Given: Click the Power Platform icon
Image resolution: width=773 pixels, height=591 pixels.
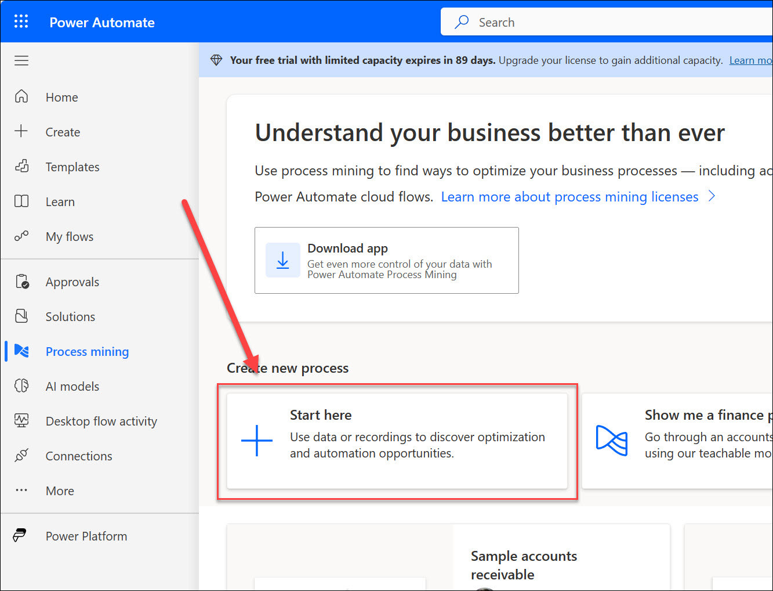Looking at the screenshot, I should click(x=20, y=535).
